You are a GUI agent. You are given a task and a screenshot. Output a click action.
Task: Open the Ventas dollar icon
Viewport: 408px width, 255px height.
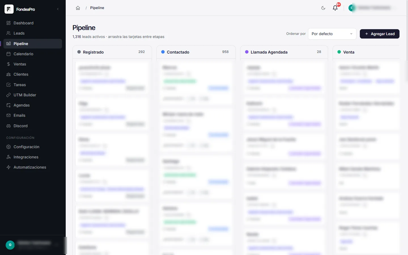[x=8, y=64]
